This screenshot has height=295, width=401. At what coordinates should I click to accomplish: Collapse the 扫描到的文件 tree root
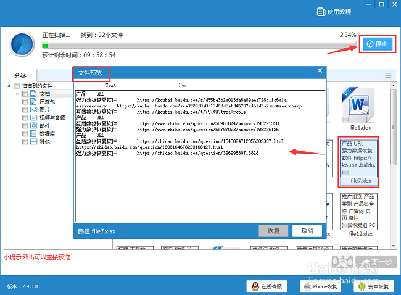pyautogui.click(x=9, y=86)
